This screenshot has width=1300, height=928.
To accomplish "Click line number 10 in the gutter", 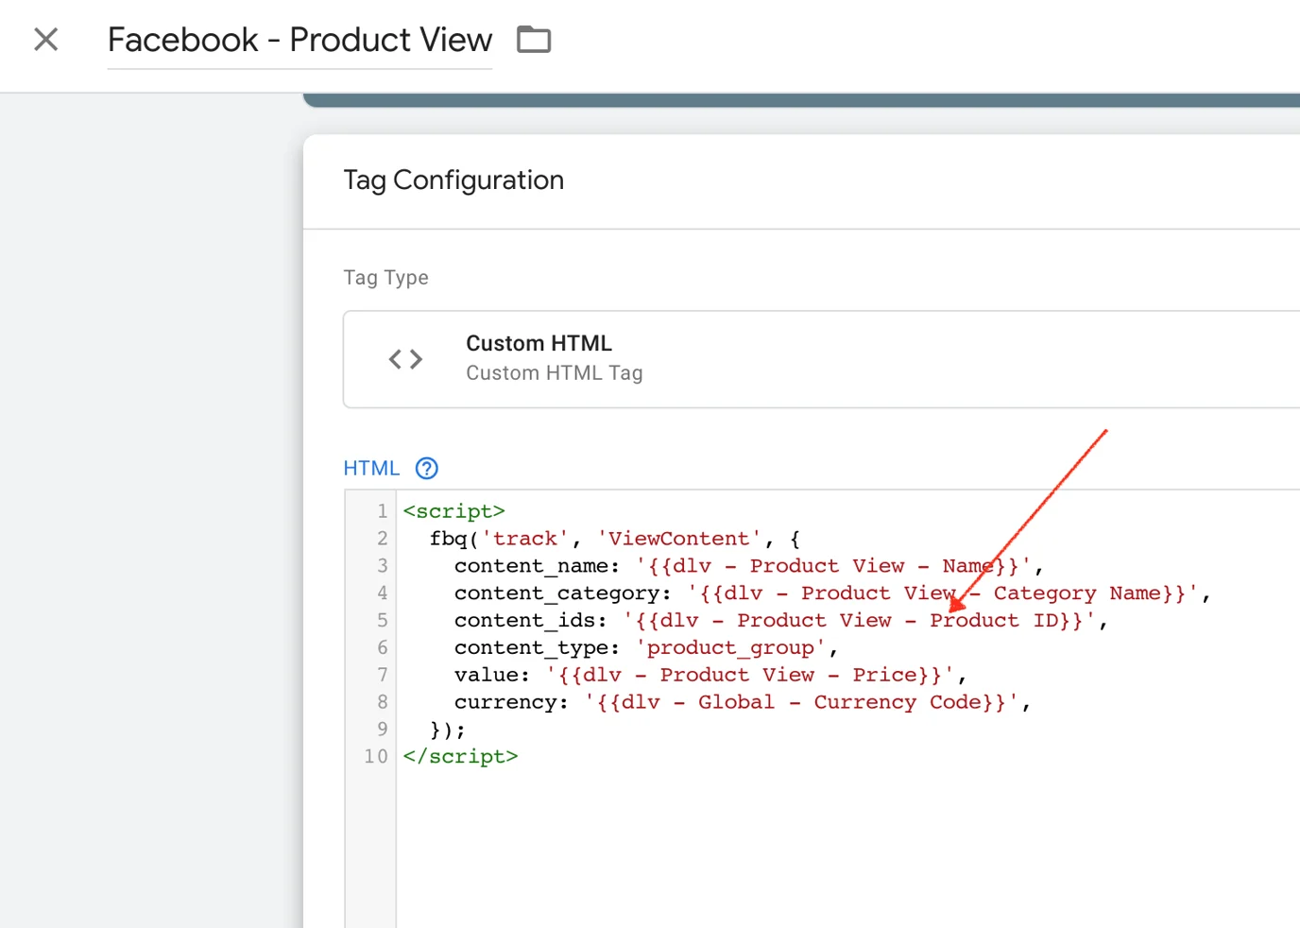I will pos(376,757).
